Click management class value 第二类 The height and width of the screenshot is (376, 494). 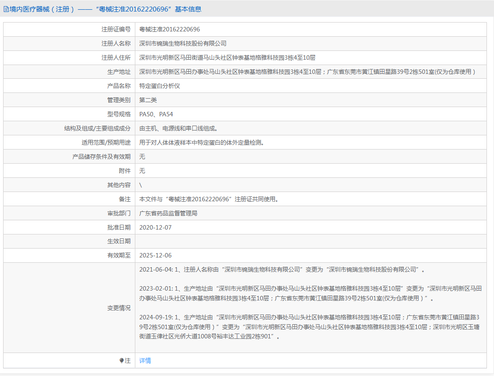click(x=148, y=100)
